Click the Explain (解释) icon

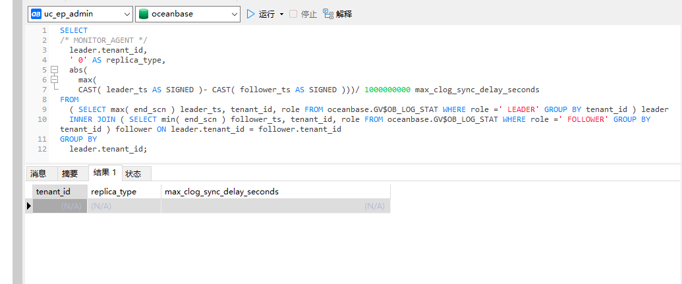[328, 14]
